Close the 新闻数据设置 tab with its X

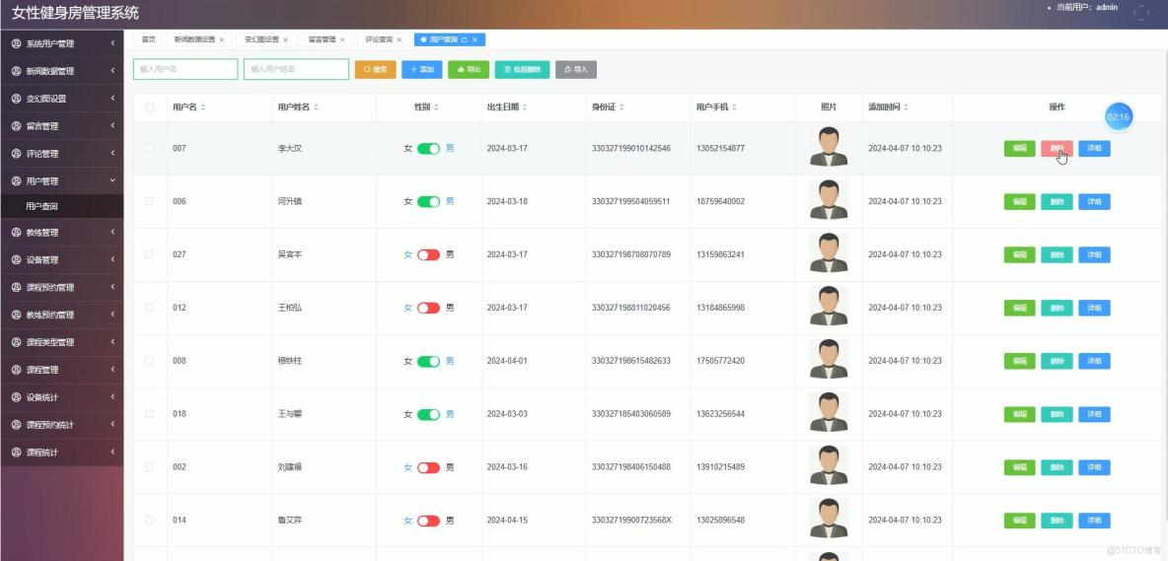pos(222,40)
